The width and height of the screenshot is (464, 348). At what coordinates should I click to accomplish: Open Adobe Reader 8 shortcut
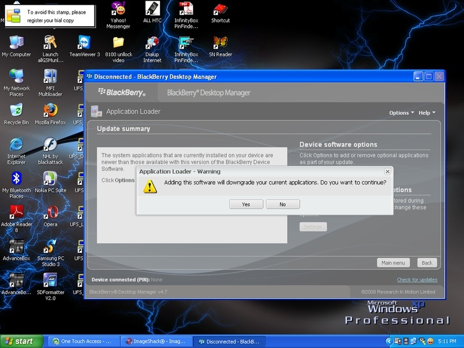16,219
